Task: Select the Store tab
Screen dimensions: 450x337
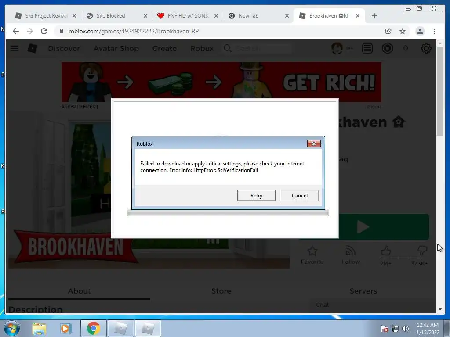Action: coord(221,291)
